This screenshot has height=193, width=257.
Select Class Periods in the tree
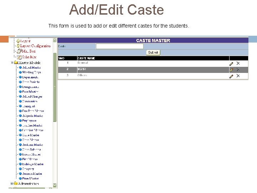coord(31,82)
